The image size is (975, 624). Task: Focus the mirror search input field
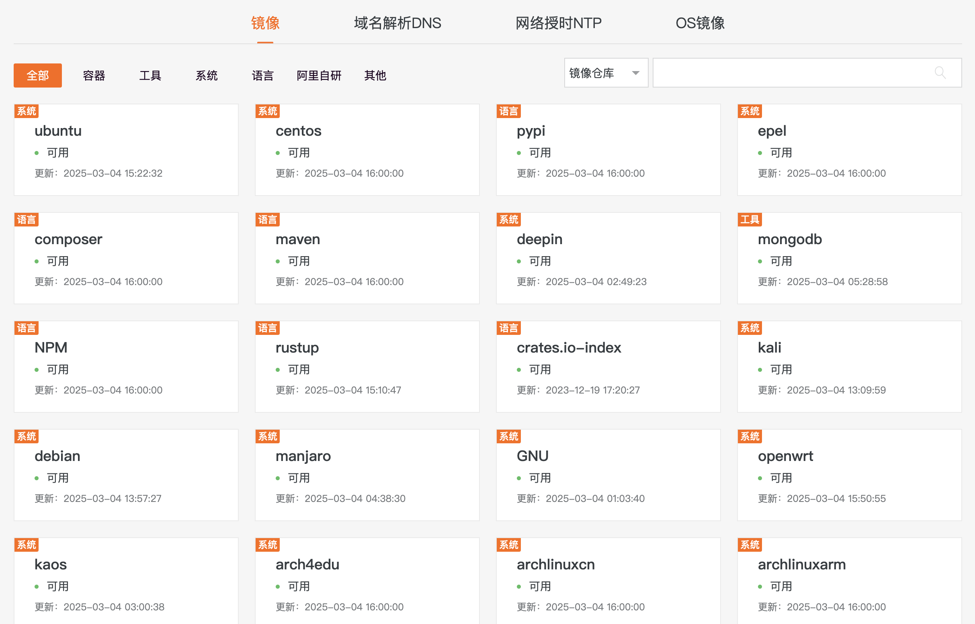coord(791,73)
